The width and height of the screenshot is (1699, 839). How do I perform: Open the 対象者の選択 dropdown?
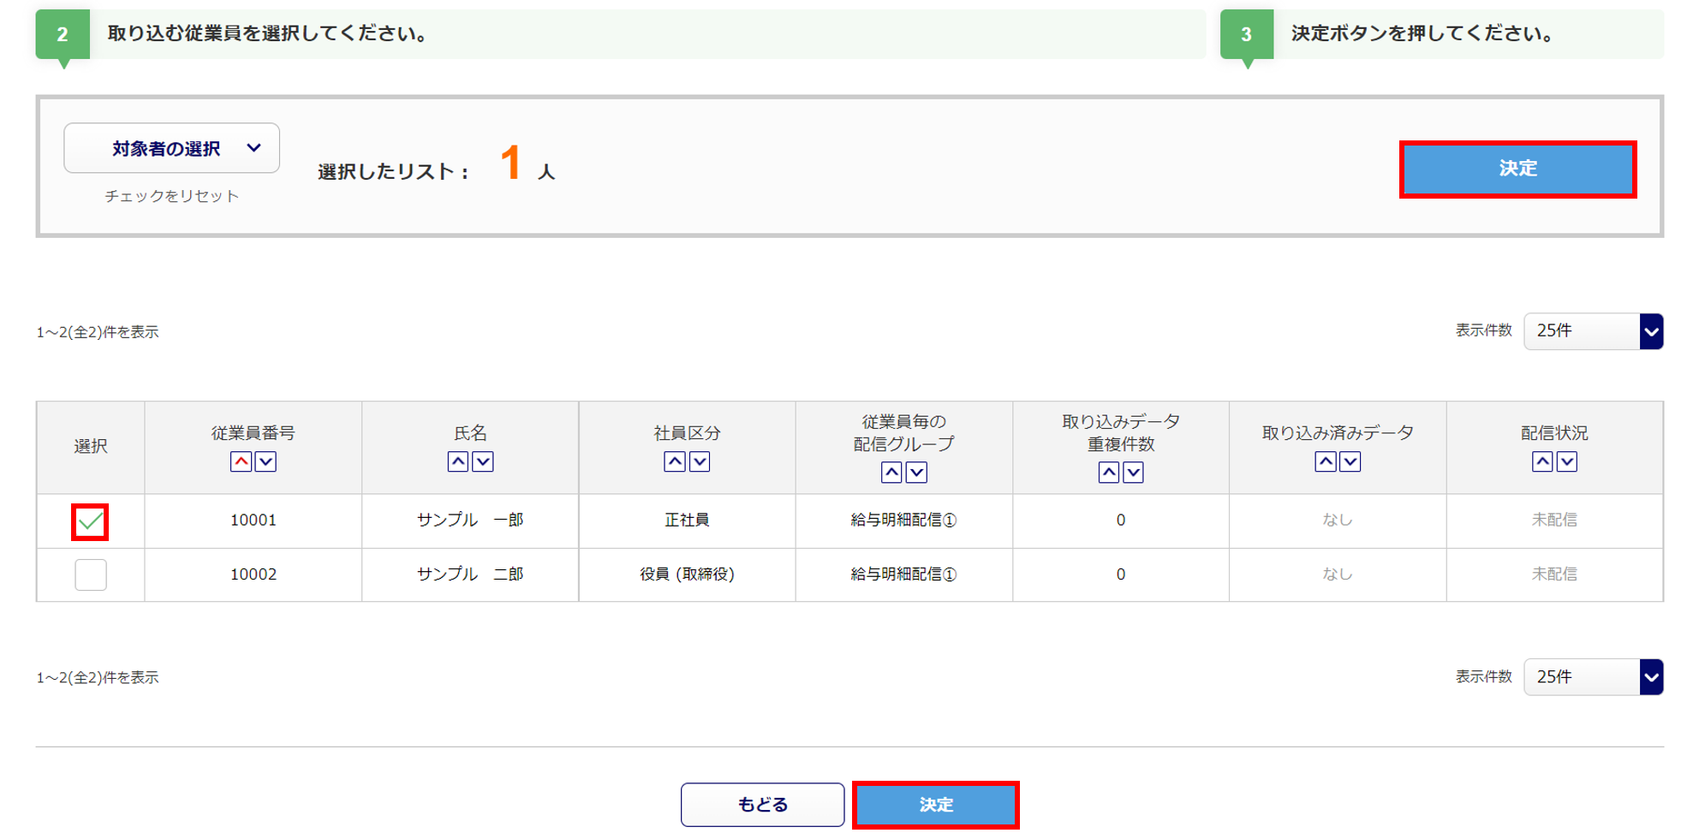point(172,148)
